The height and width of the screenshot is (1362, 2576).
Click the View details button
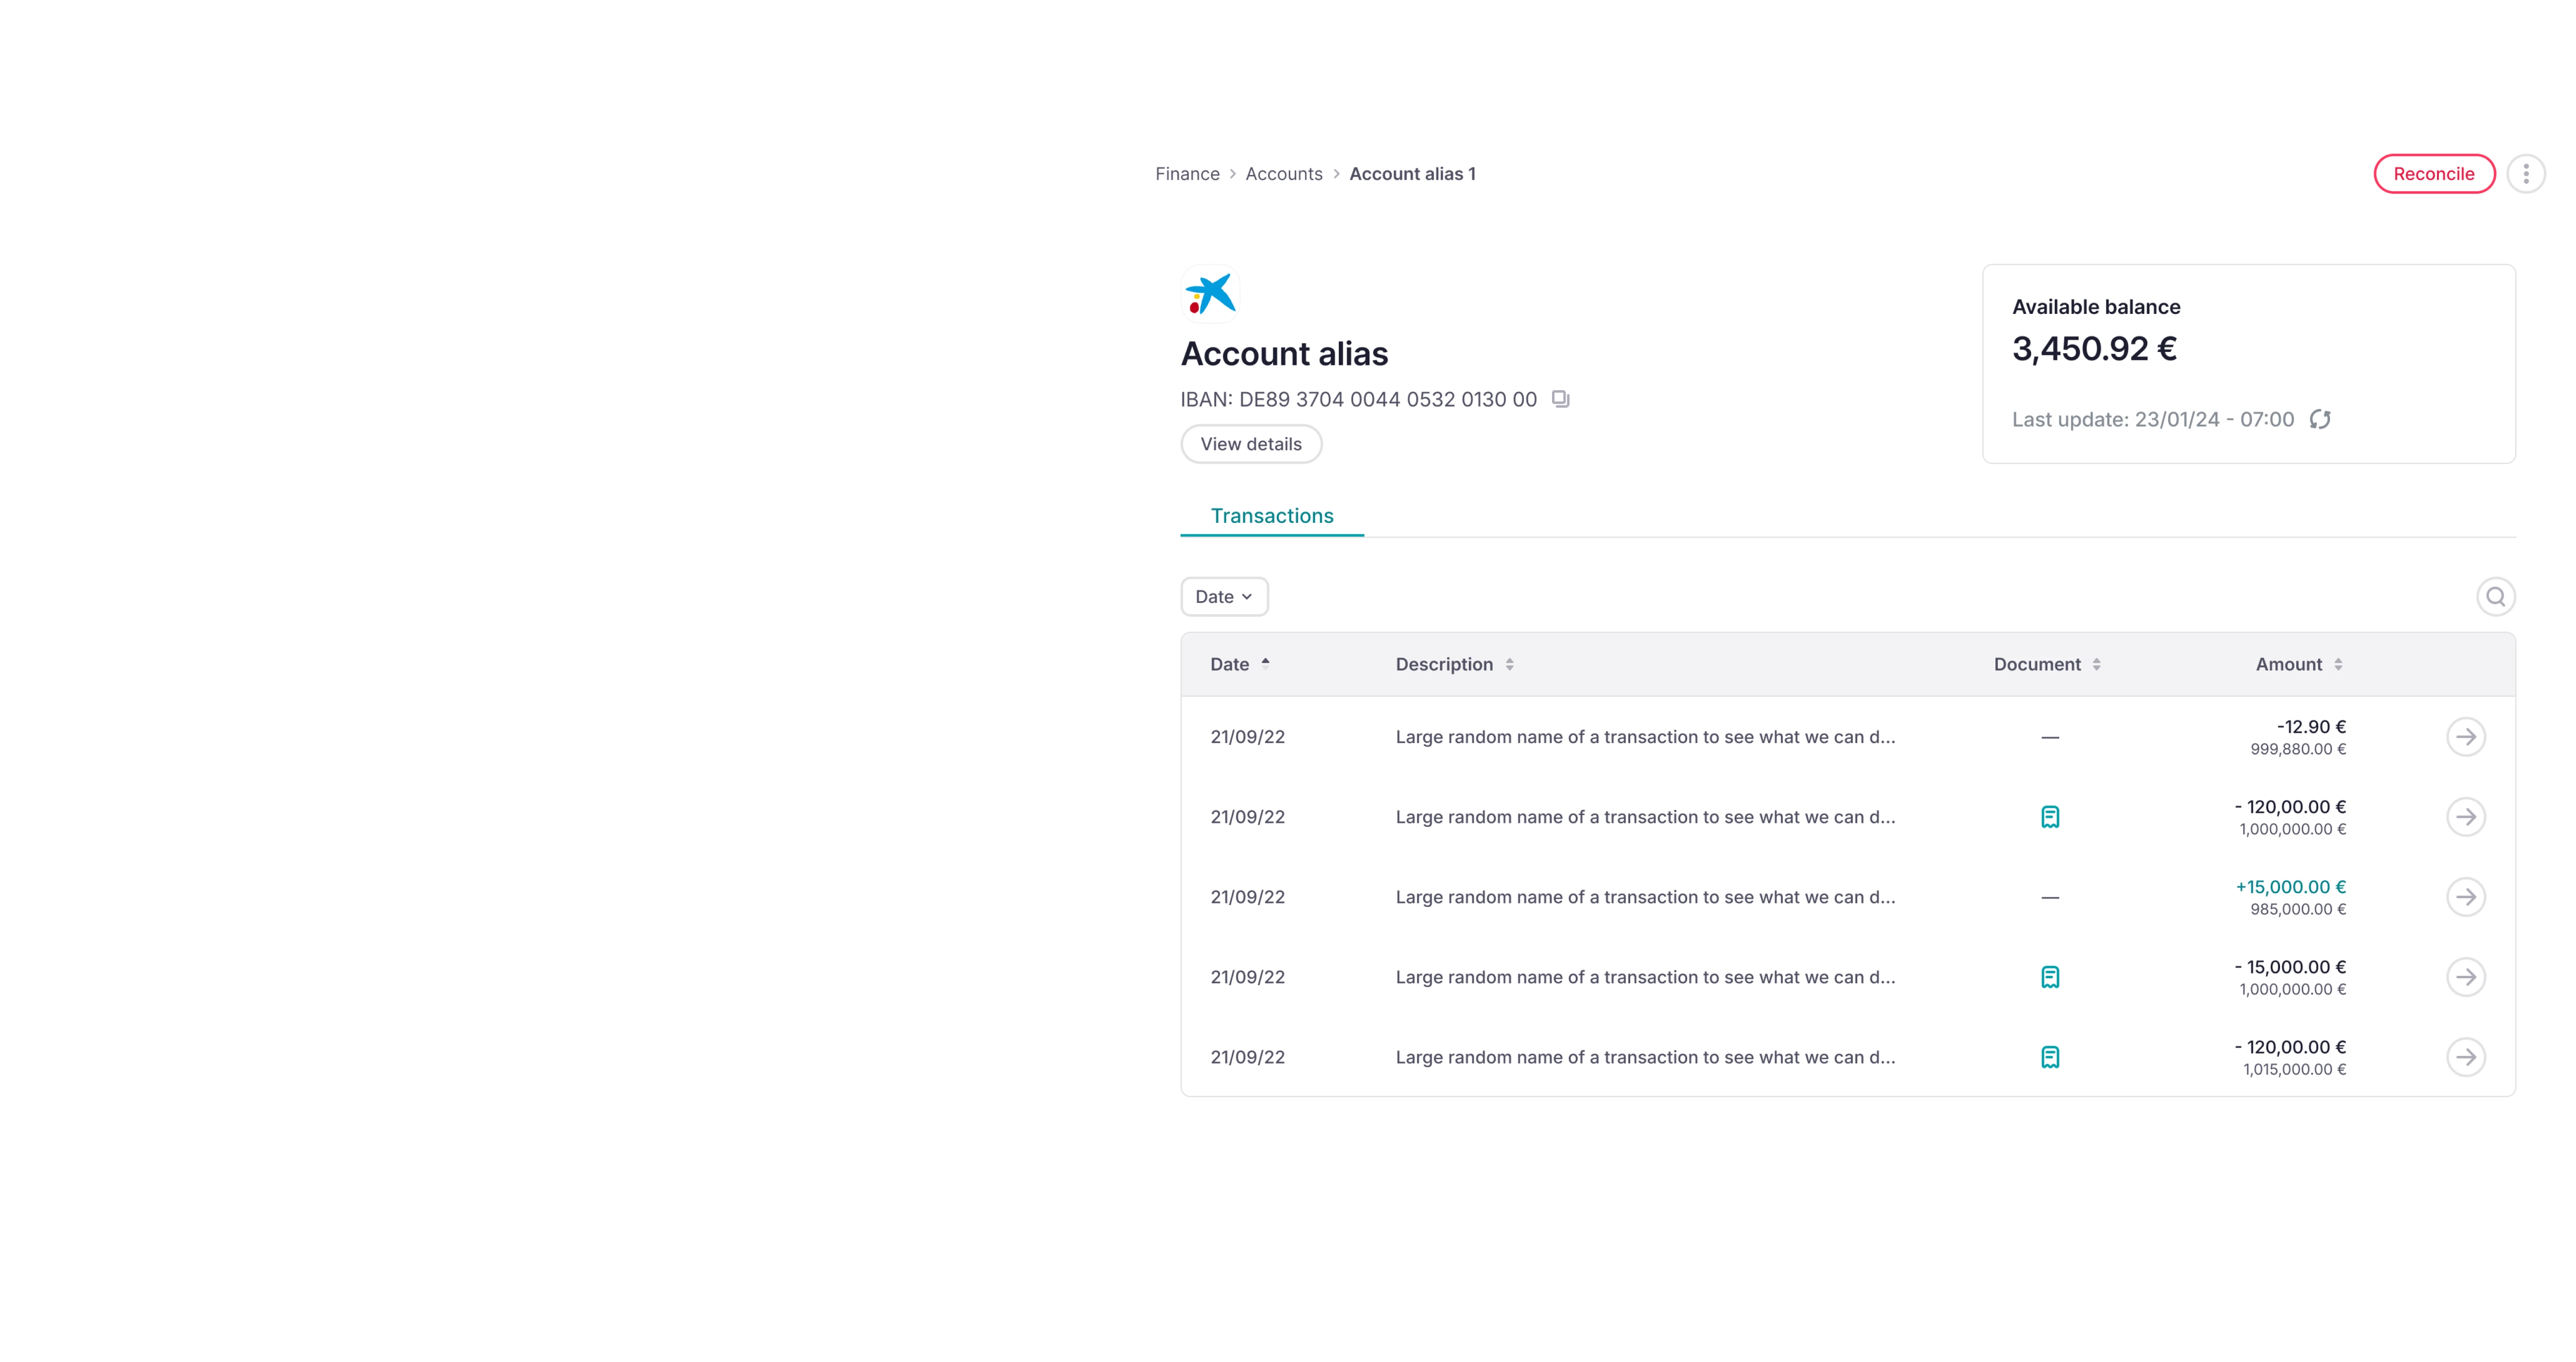click(x=1251, y=444)
